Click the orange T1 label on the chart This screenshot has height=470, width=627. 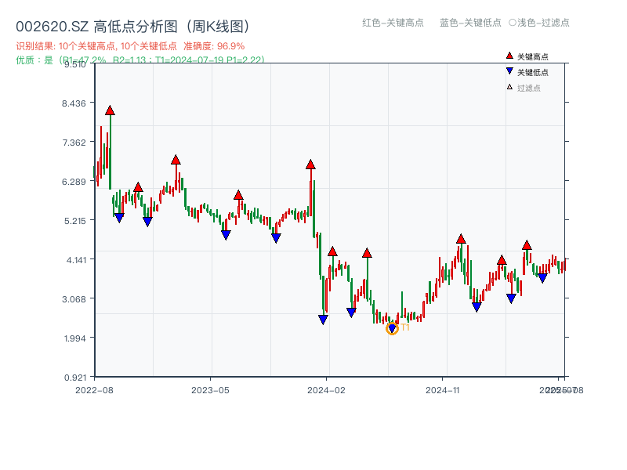click(405, 327)
